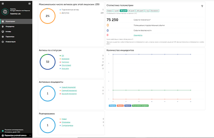Select the 1 год period tab
The width and height of the screenshot is (214, 138).
[147, 11]
